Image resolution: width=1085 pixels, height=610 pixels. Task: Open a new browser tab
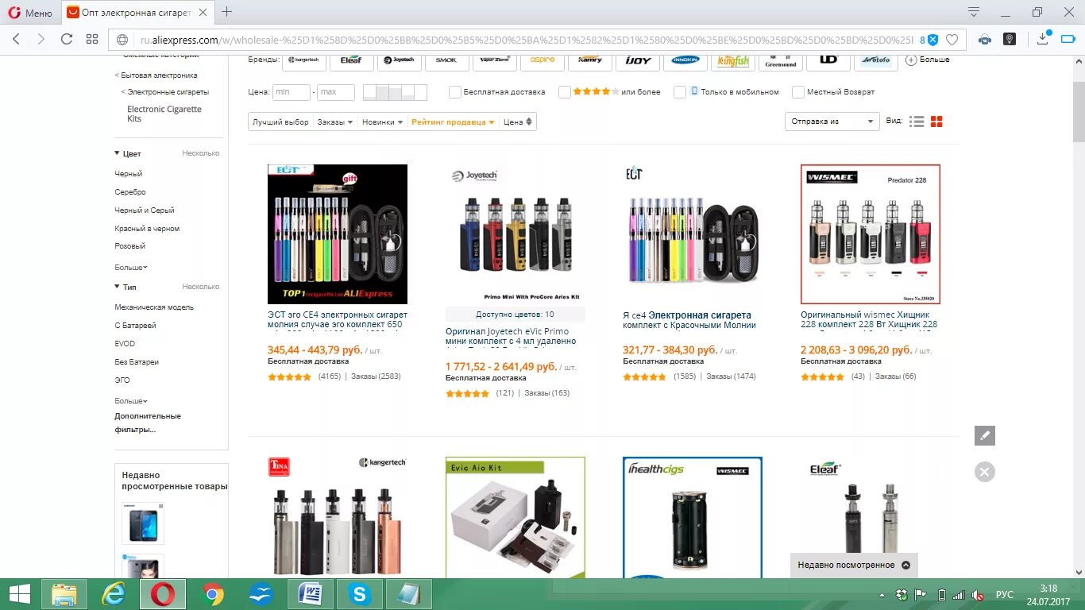pyautogui.click(x=227, y=12)
